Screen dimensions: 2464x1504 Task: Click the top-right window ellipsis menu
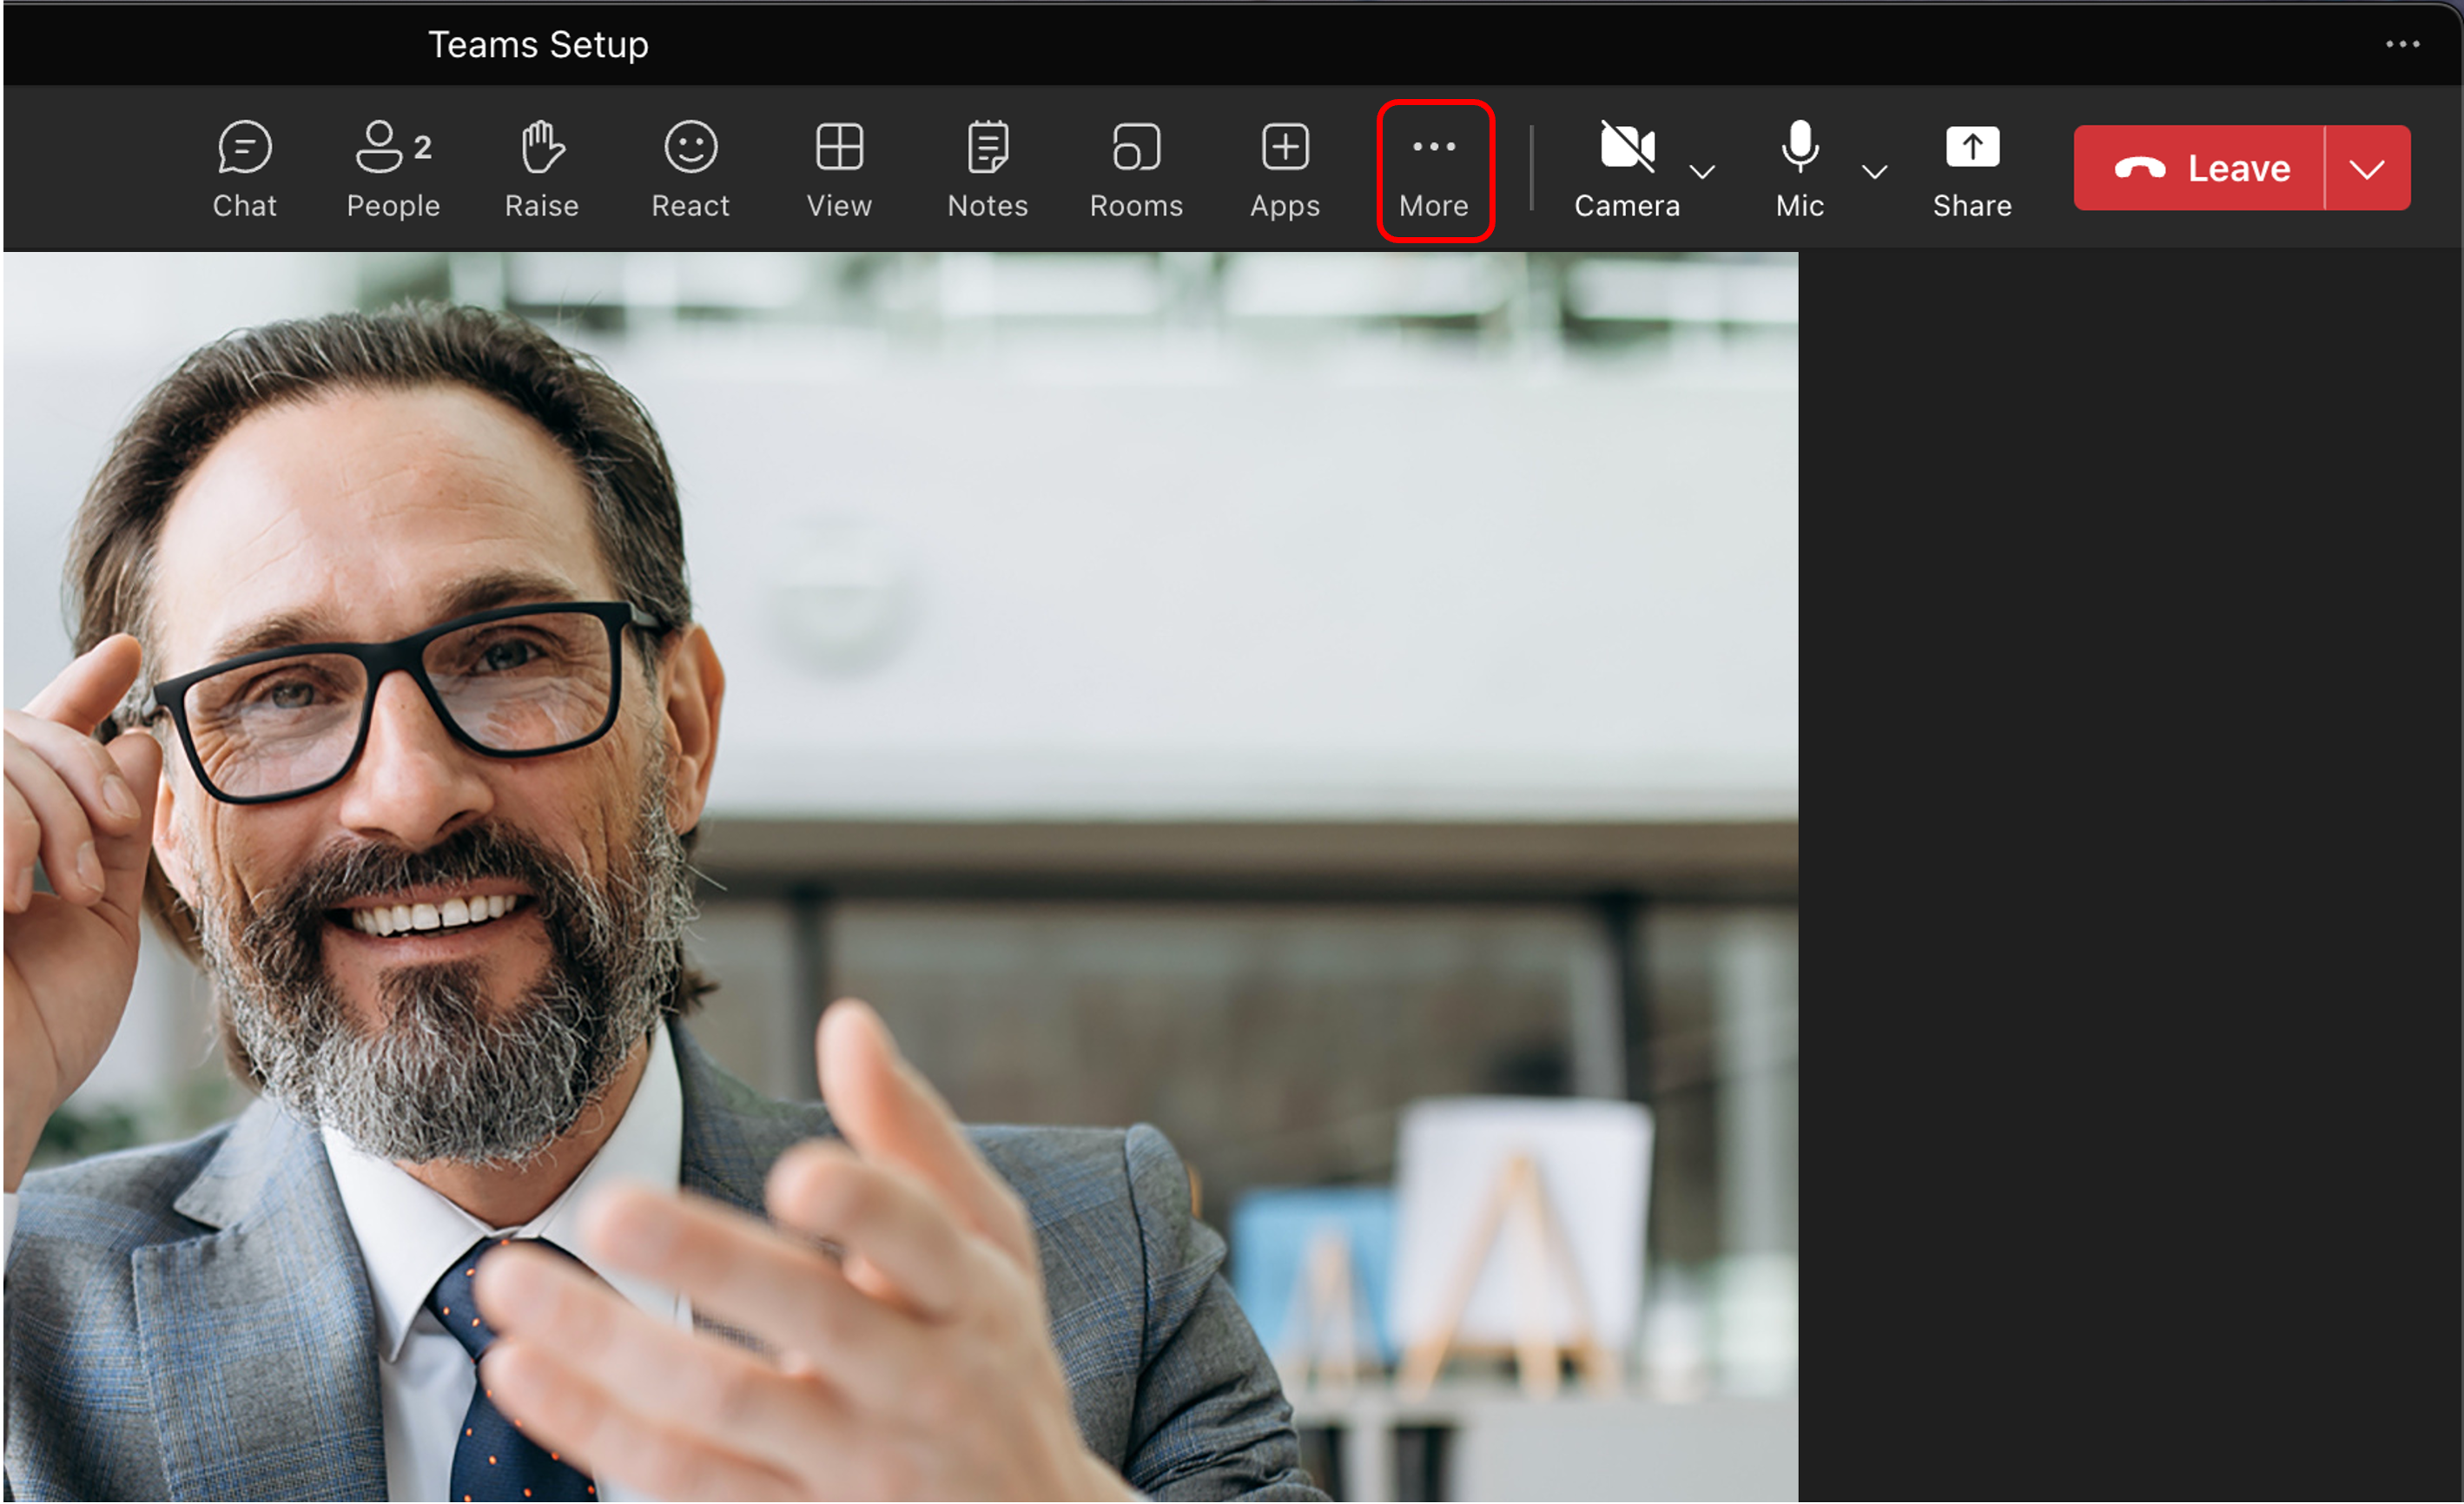click(2402, 44)
